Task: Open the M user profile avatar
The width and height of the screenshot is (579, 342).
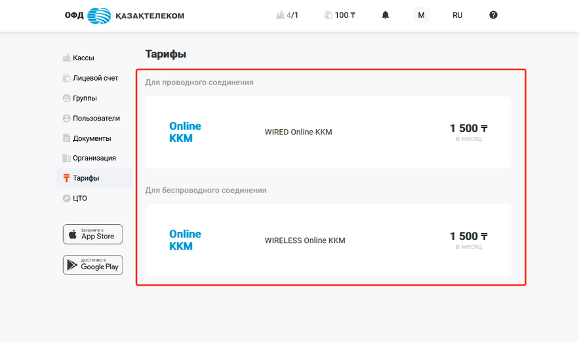Action: pyautogui.click(x=422, y=15)
